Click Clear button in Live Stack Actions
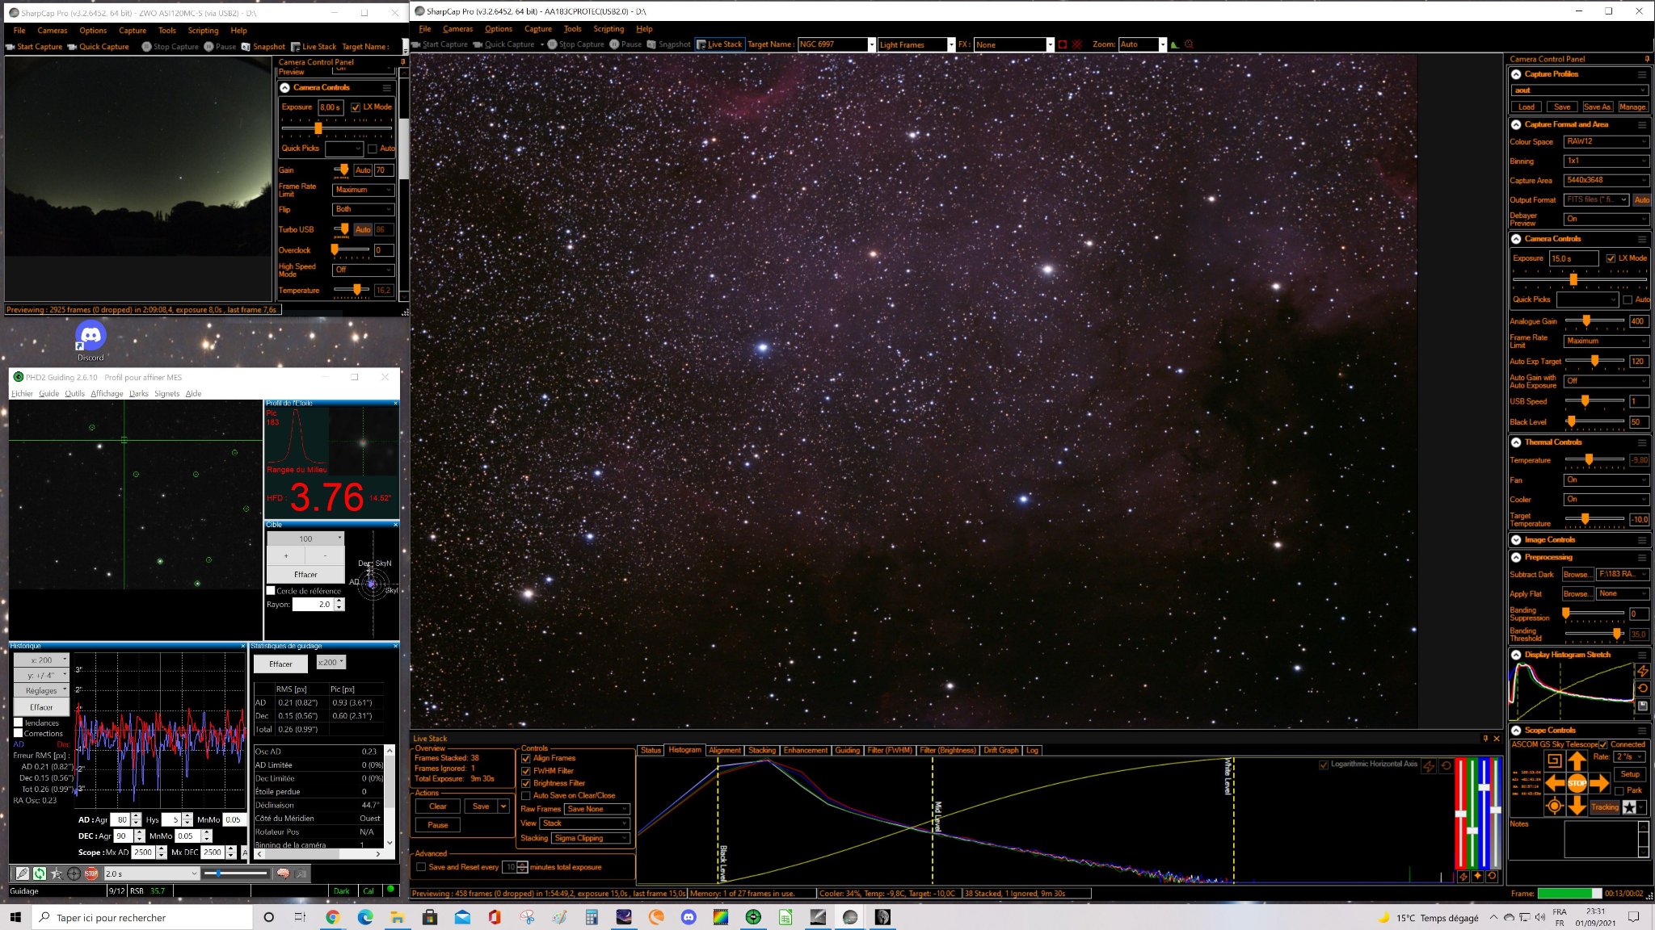This screenshot has height=930, width=1655. click(438, 806)
